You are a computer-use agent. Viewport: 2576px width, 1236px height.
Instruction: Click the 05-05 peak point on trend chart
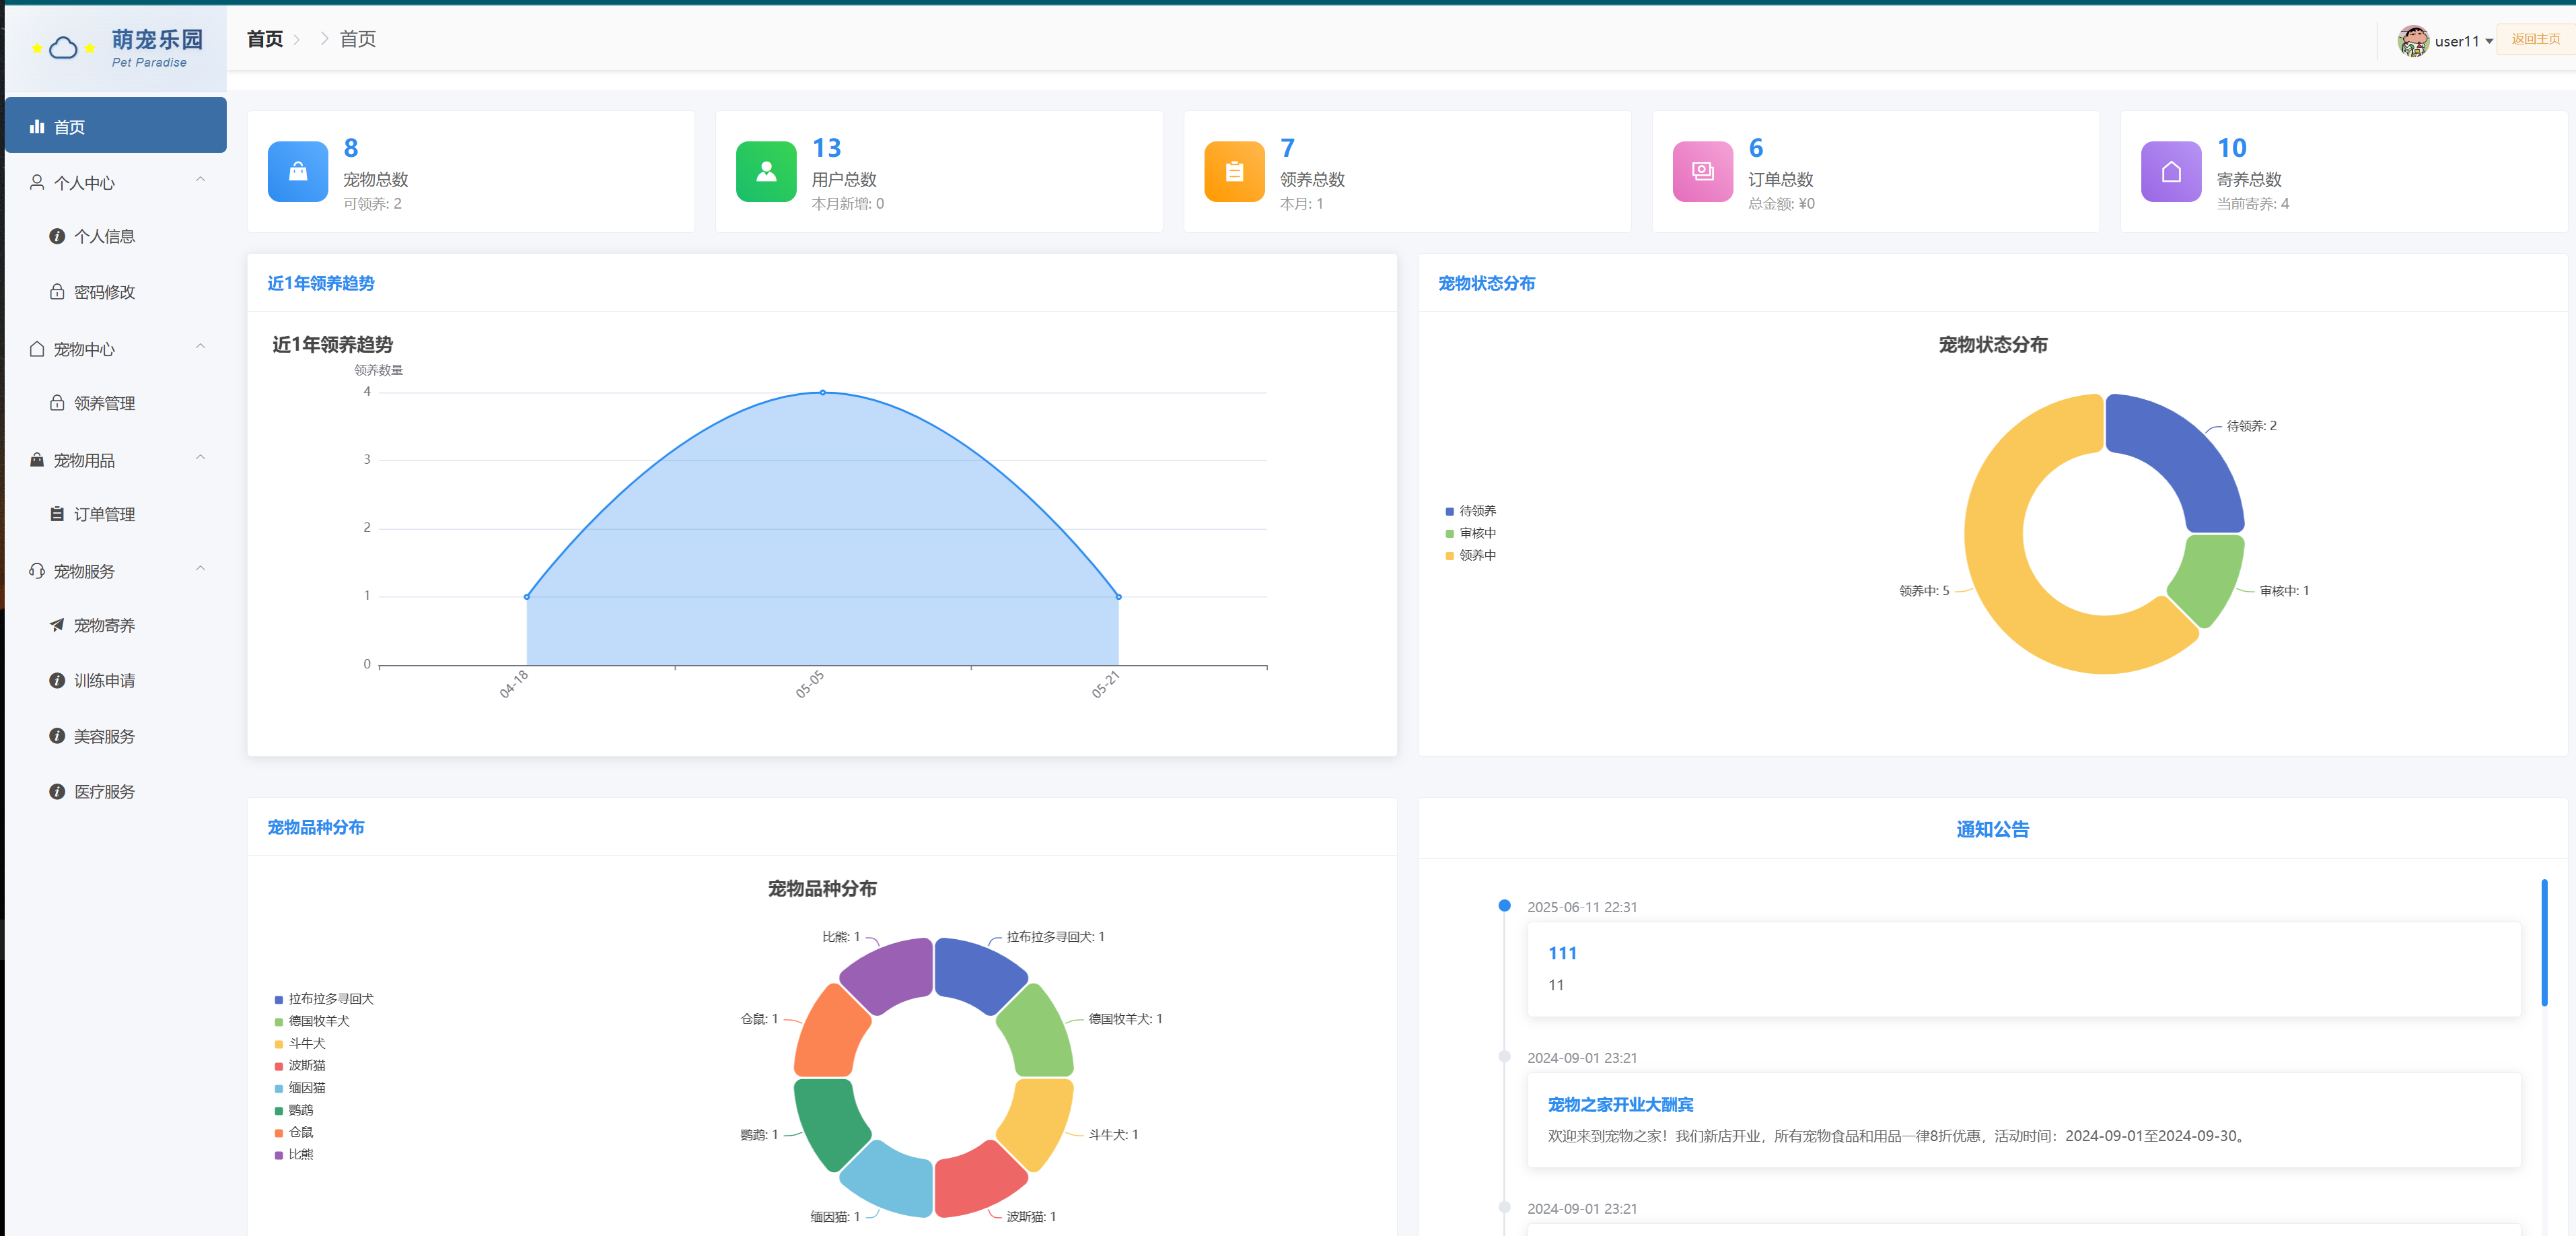tap(823, 392)
